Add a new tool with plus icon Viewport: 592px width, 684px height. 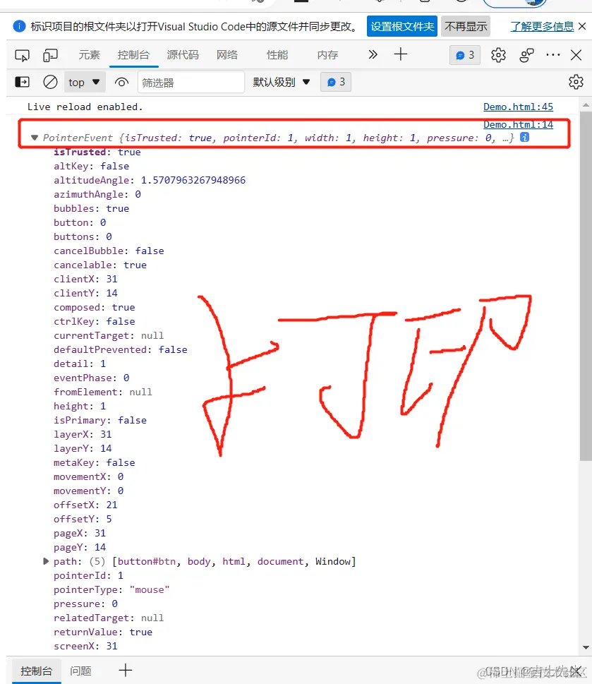click(x=400, y=54)
